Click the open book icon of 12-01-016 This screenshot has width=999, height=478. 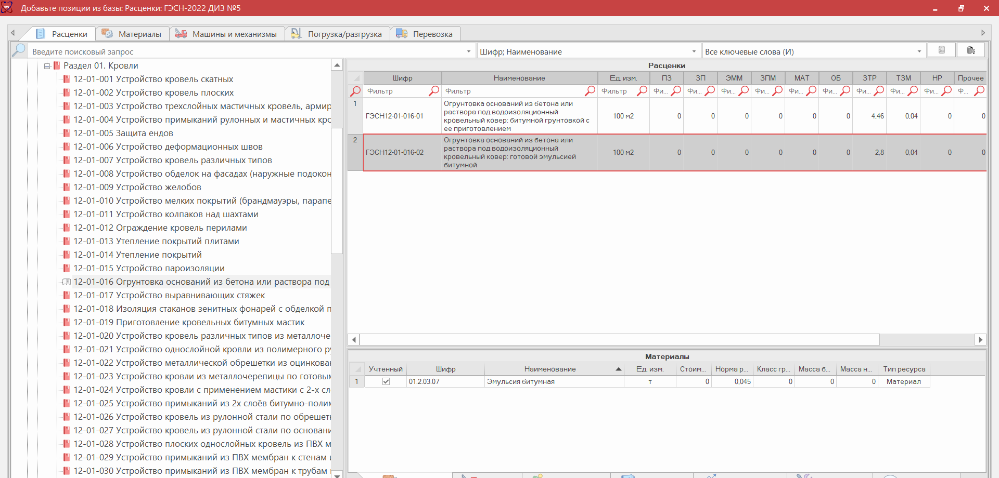pos(67,282)
